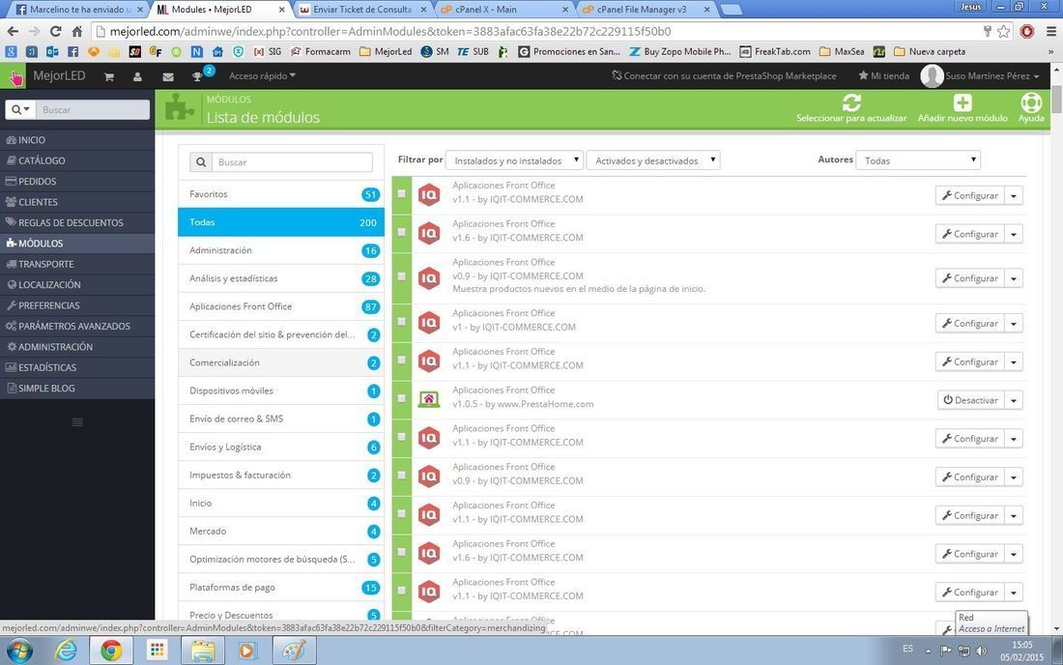This screenshot has width=1063, height=665.
Task: Open the Google bookmark icon in bookmarks bar
Action: point(11,51)
